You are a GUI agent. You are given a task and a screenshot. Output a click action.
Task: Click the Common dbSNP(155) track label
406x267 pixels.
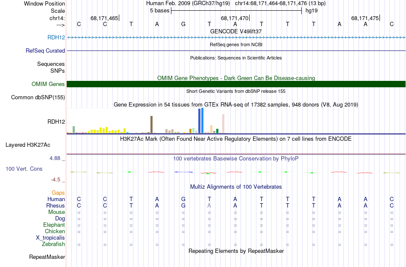tap(38, 97)
